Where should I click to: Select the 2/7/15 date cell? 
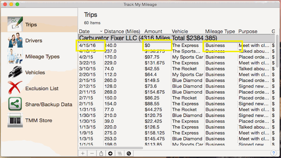click(x=86, y=98)
